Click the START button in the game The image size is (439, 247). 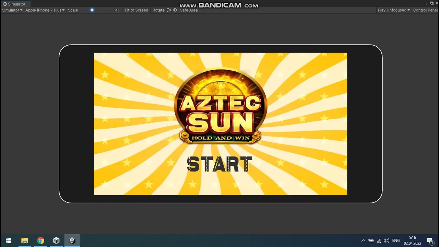pos(219,164)
